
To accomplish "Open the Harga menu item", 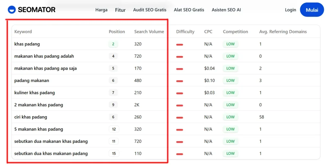I will [101, 10].
